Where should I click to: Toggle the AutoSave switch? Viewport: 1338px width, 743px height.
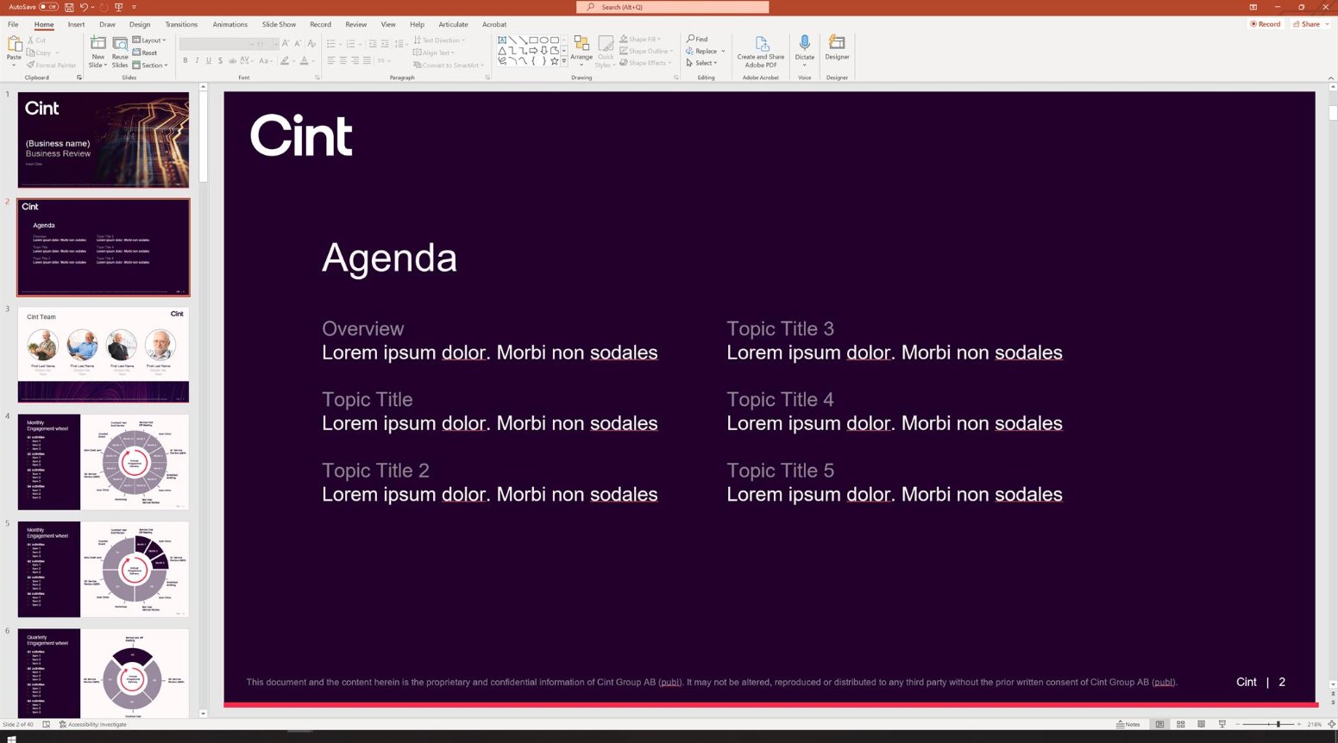point(48,7)
